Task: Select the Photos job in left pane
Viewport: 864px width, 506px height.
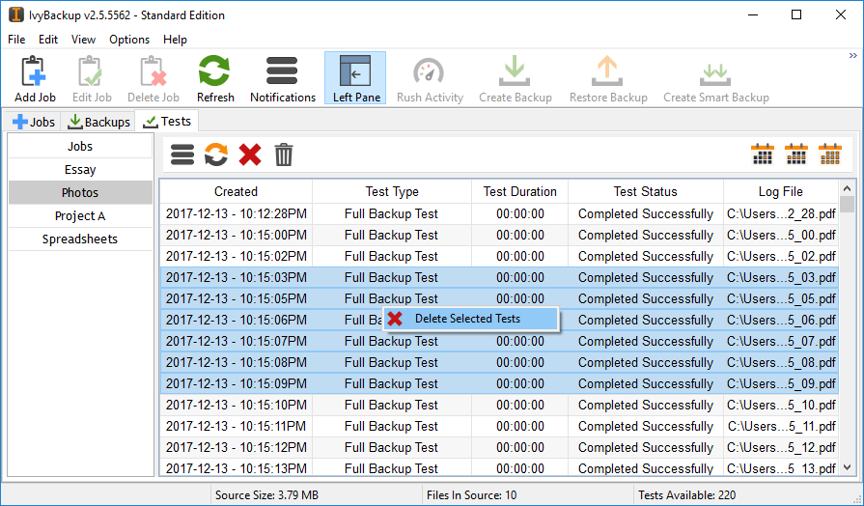Action: tap(80, 193)
